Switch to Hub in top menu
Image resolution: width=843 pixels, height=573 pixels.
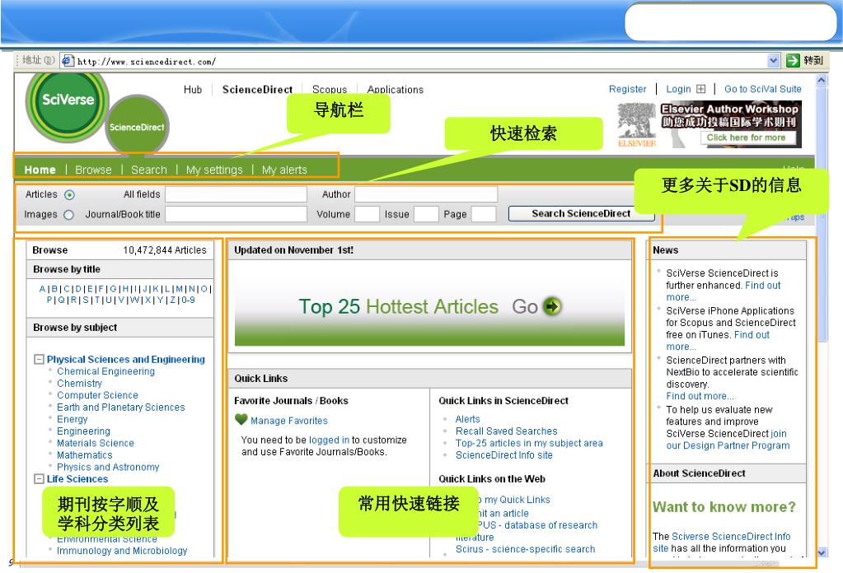click(193, 90)
